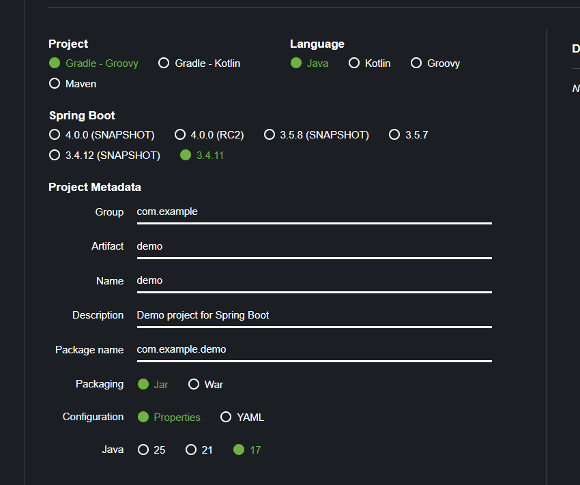The height and width of the screenshot is (485, 580).
Task: Choose Spring Boot 3.5.8 (SNAPSHOT)
Action: point(317,135)
